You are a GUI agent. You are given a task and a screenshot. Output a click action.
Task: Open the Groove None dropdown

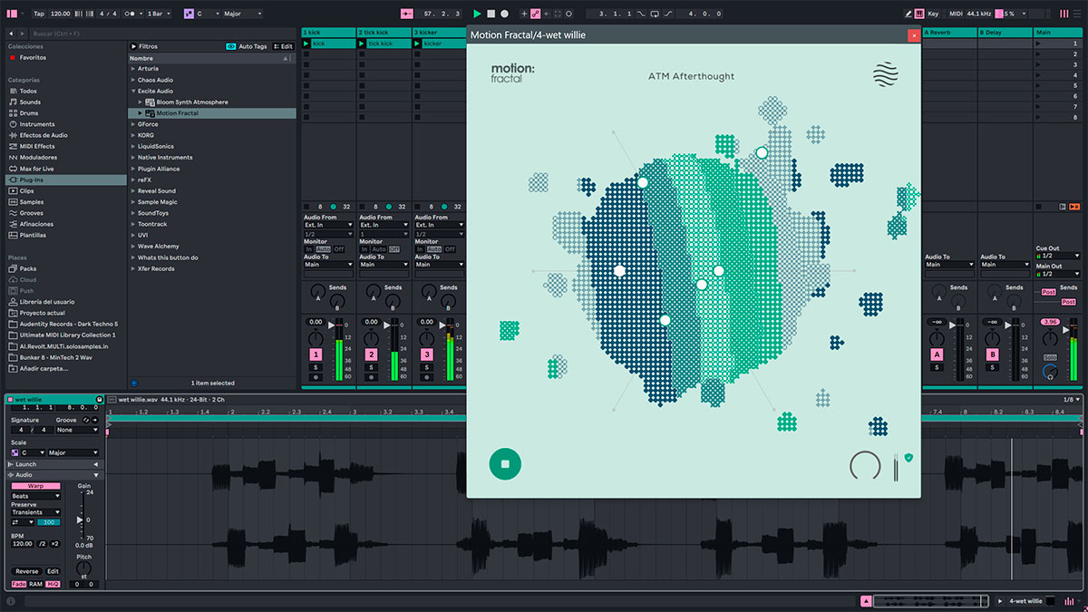tap(77, 431)
